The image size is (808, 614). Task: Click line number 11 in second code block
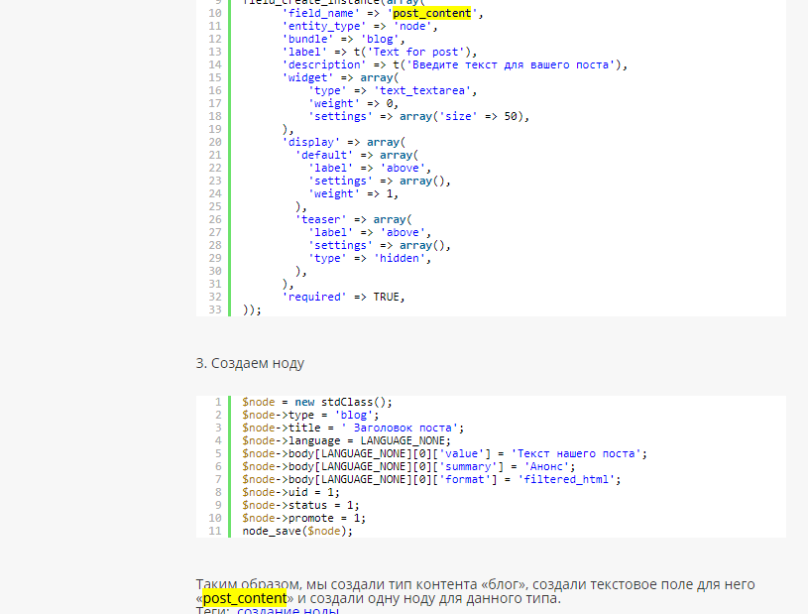[215, 531]
